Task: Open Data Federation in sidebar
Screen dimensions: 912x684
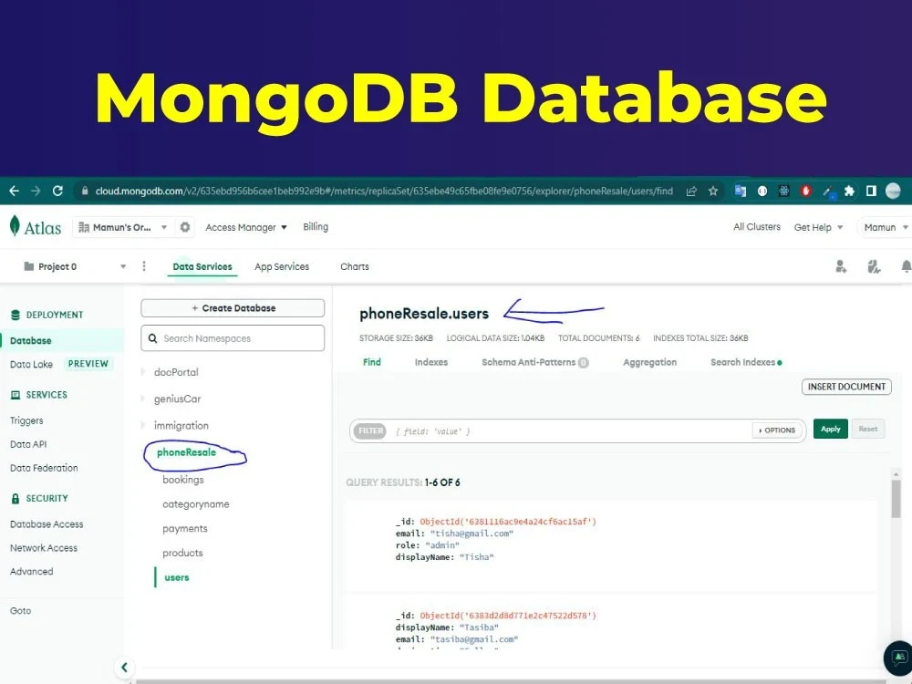Action: [44, 468]
